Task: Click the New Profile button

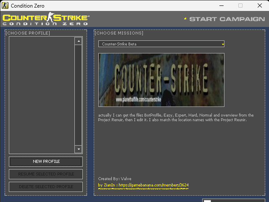Action: 46,162
